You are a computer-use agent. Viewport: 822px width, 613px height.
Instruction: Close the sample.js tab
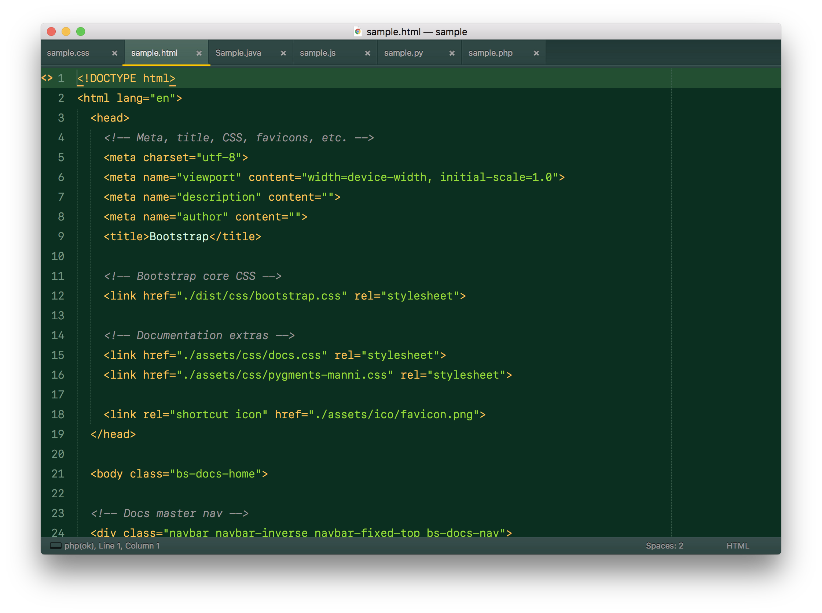tap(367, 53)
